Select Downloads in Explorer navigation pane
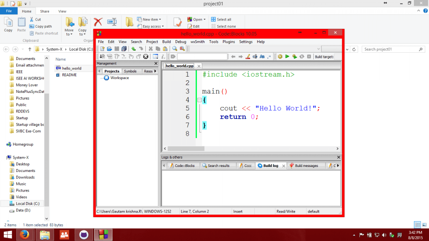 [x=25, y=177]
